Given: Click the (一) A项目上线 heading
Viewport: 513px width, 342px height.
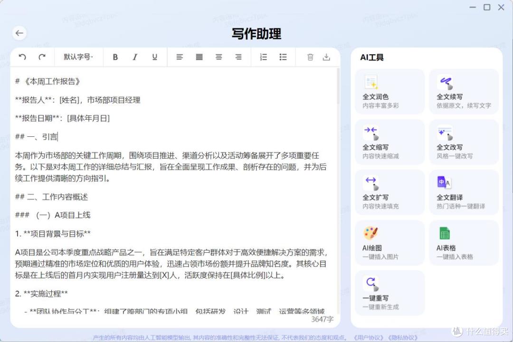Looking at the screenshot, I should (x=53, y=215).
